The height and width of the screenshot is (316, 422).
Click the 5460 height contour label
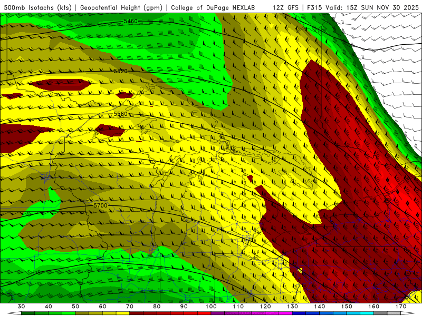coord(130,21)
